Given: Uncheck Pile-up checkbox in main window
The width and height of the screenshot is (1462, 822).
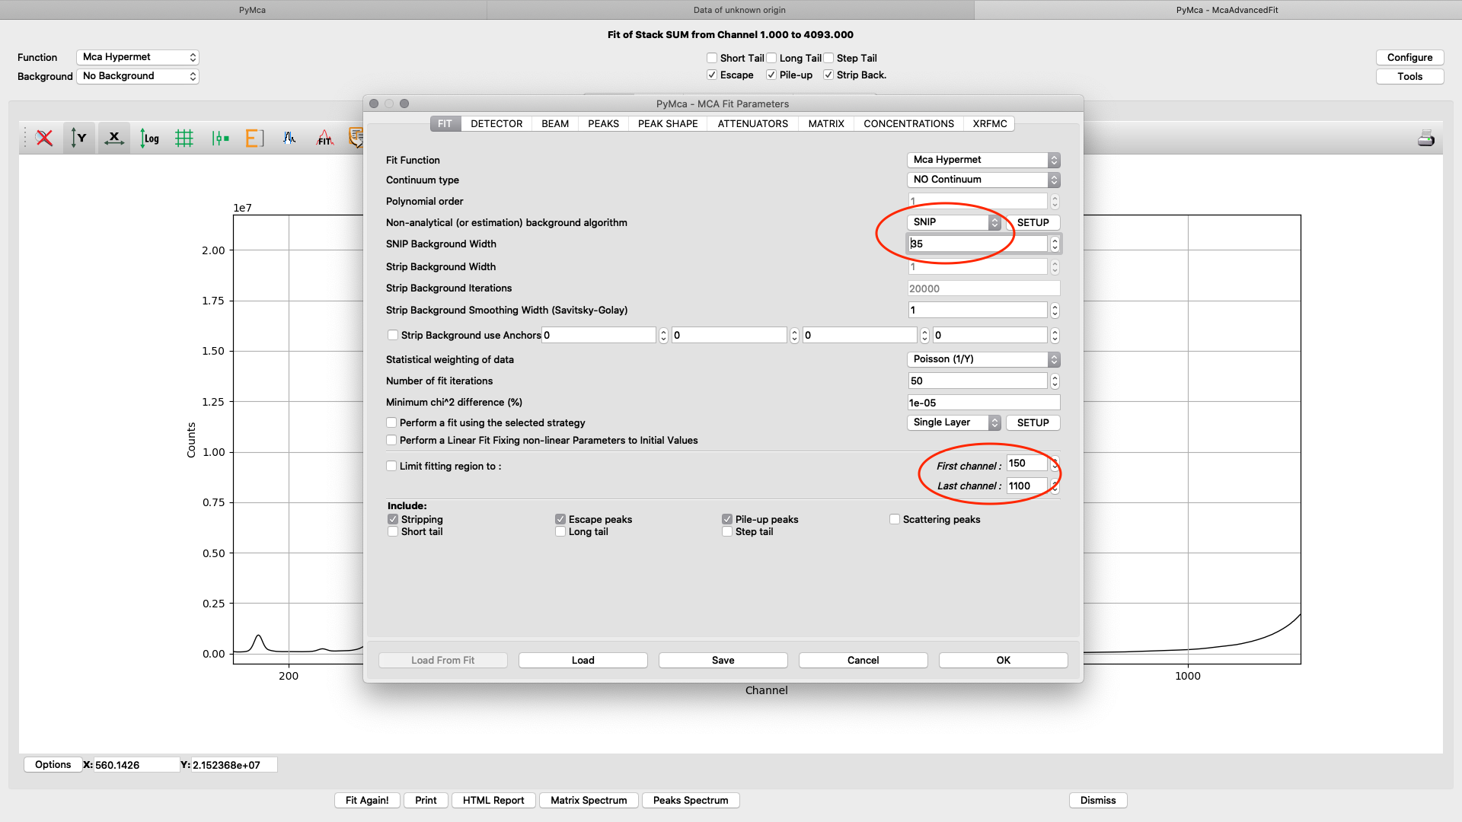Looking at the screenshot, I should [771, 75].
